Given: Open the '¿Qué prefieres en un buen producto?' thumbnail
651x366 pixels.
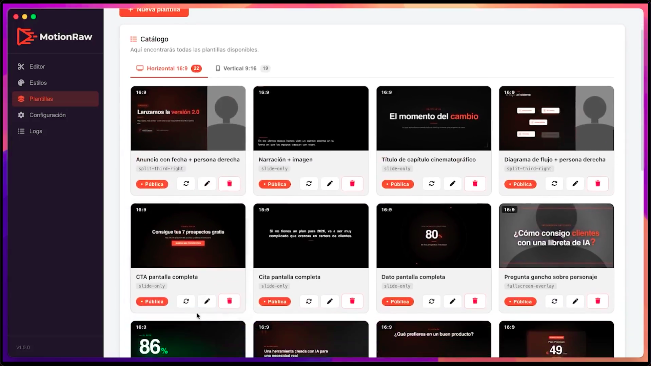Looking at the screenshot, I should point(434,339).
